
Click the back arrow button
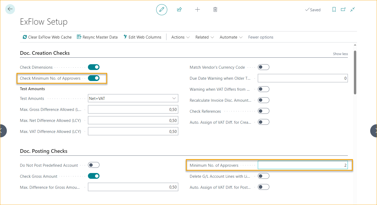tap(10, 9)
